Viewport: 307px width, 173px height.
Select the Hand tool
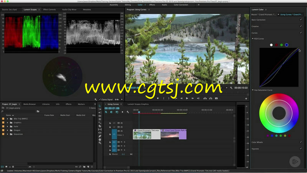click(x=100, y=140)
